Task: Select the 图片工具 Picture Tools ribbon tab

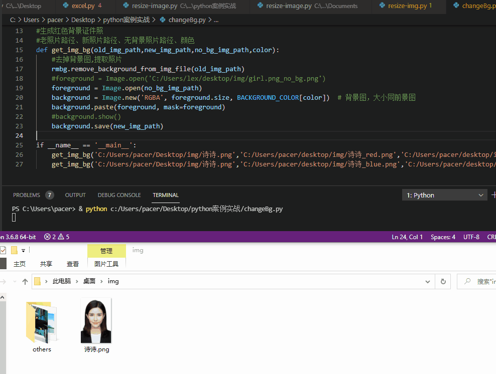Action: click(106, 263)
